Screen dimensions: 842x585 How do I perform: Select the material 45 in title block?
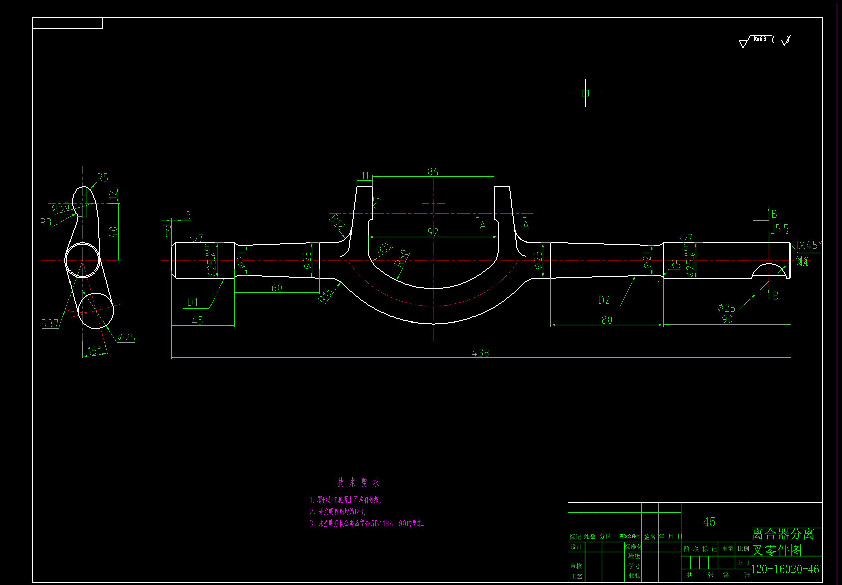coord(709,522)
